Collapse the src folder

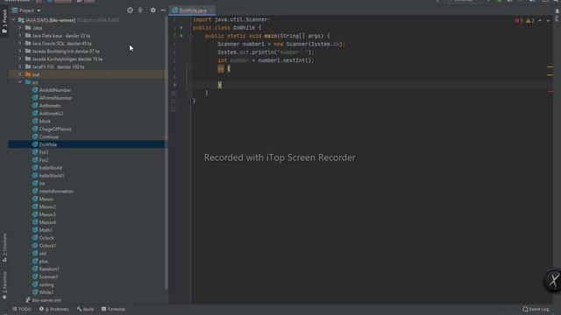[x=20, y=82]
